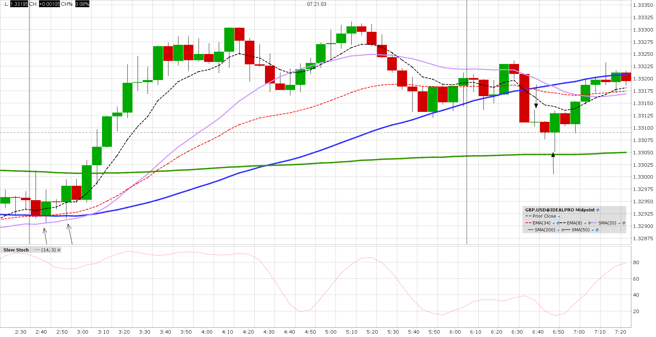The height and width of the screenshot is (337, 656).
Task: Select the 1.33200 price axis label
Action: pyautogui.click(x=643, y=79)
